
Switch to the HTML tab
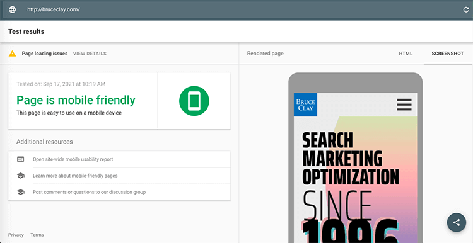406,54
